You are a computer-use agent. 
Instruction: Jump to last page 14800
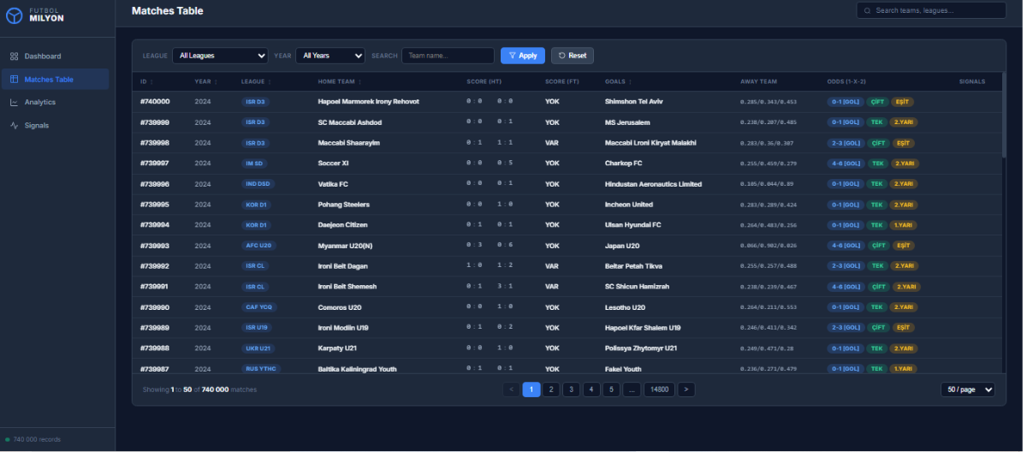(659, 390)
